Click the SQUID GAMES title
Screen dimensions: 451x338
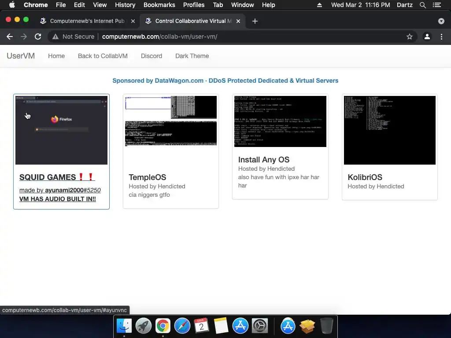click(x=57, y=177)
